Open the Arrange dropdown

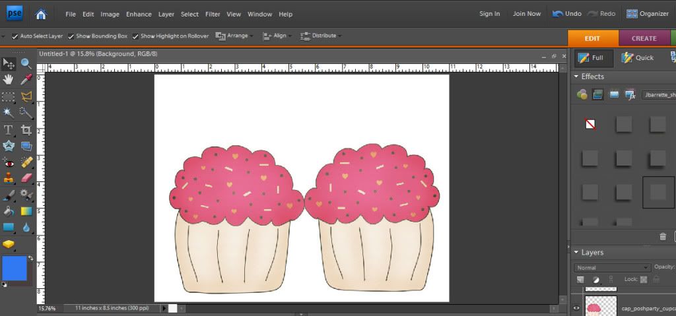(x=234, y=36)
